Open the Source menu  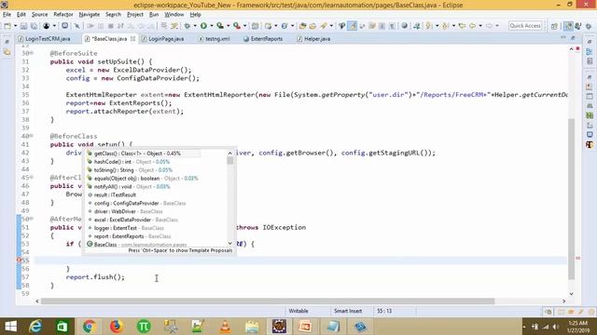pyautogui.click(x=39, y=15)
